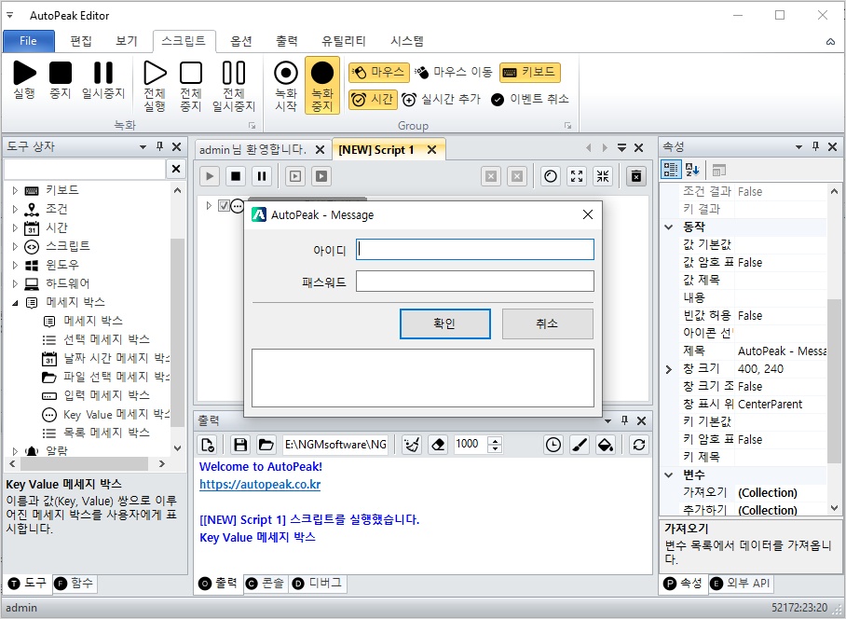Erase output with eraser icon
Viewport: 846px width, 619px height.
[438, 445]
